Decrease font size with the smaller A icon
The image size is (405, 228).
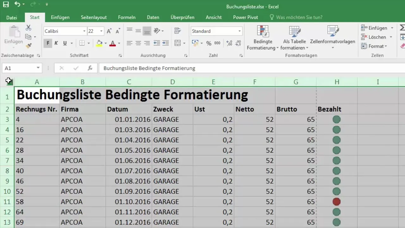tap(118, 31)
